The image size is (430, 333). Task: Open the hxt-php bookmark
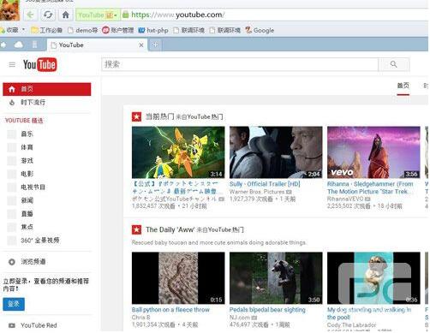point(153,30)
